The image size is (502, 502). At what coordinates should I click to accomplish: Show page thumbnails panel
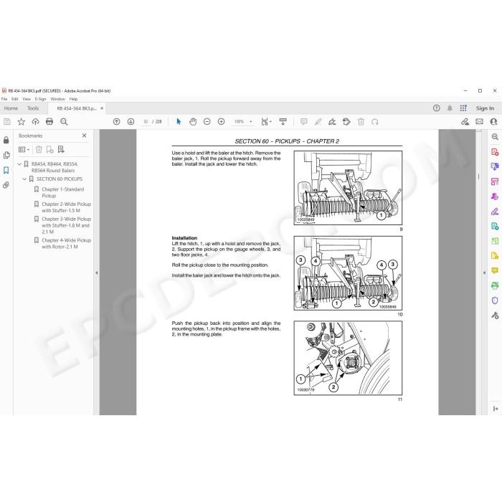pyautogui.click(x=6, y=156)
